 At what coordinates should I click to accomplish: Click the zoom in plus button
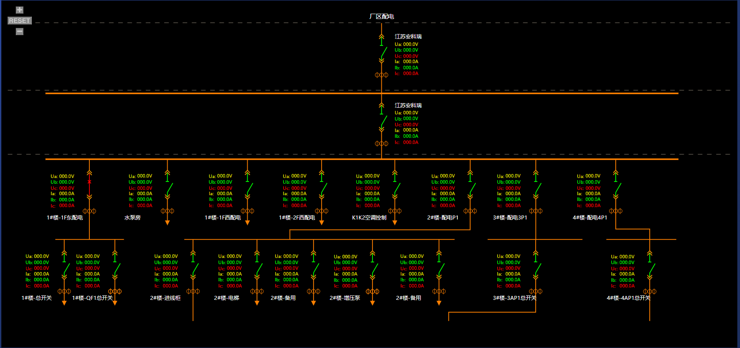coord(19,10)
